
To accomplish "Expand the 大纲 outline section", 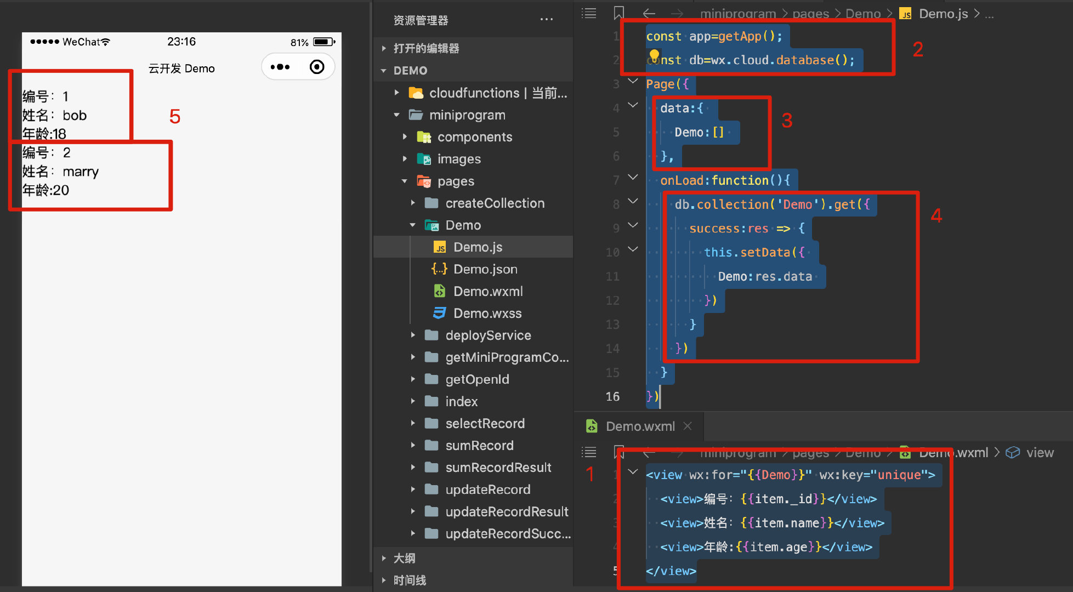I will pyautogui.click(x=384, y=558).
